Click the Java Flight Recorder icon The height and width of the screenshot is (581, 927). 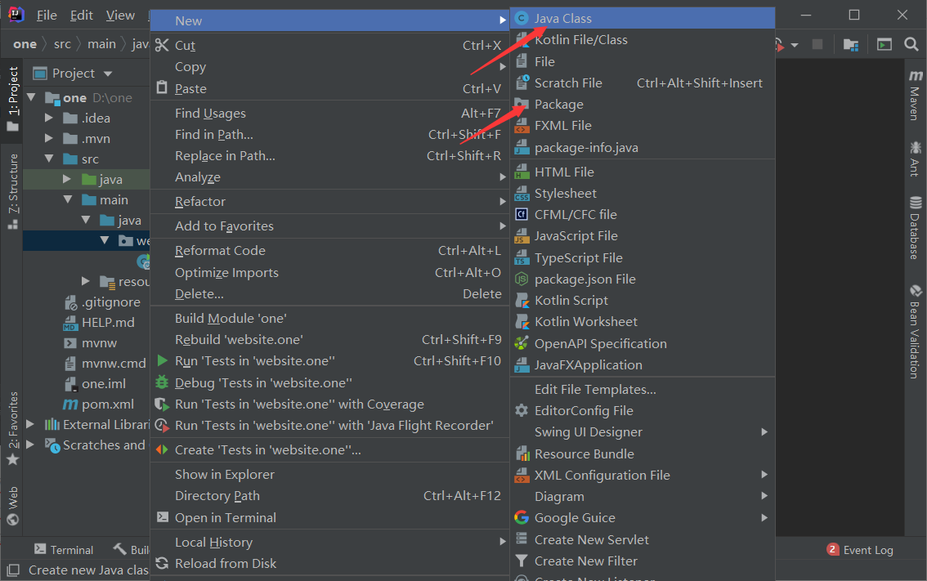pyautogui.click(x=161, y=426)
